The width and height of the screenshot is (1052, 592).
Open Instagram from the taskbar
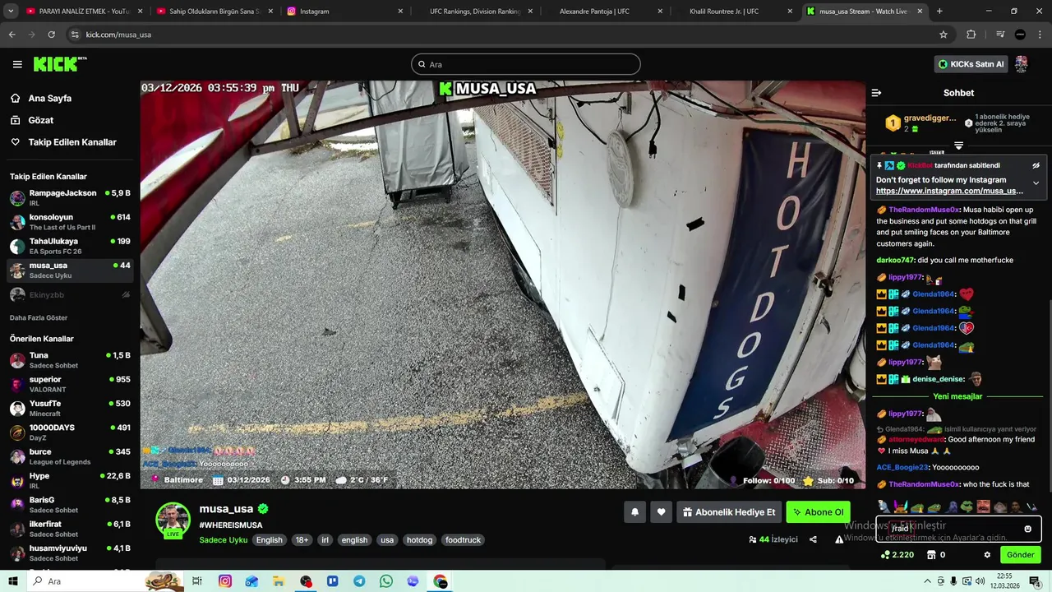tap(225, 581)
